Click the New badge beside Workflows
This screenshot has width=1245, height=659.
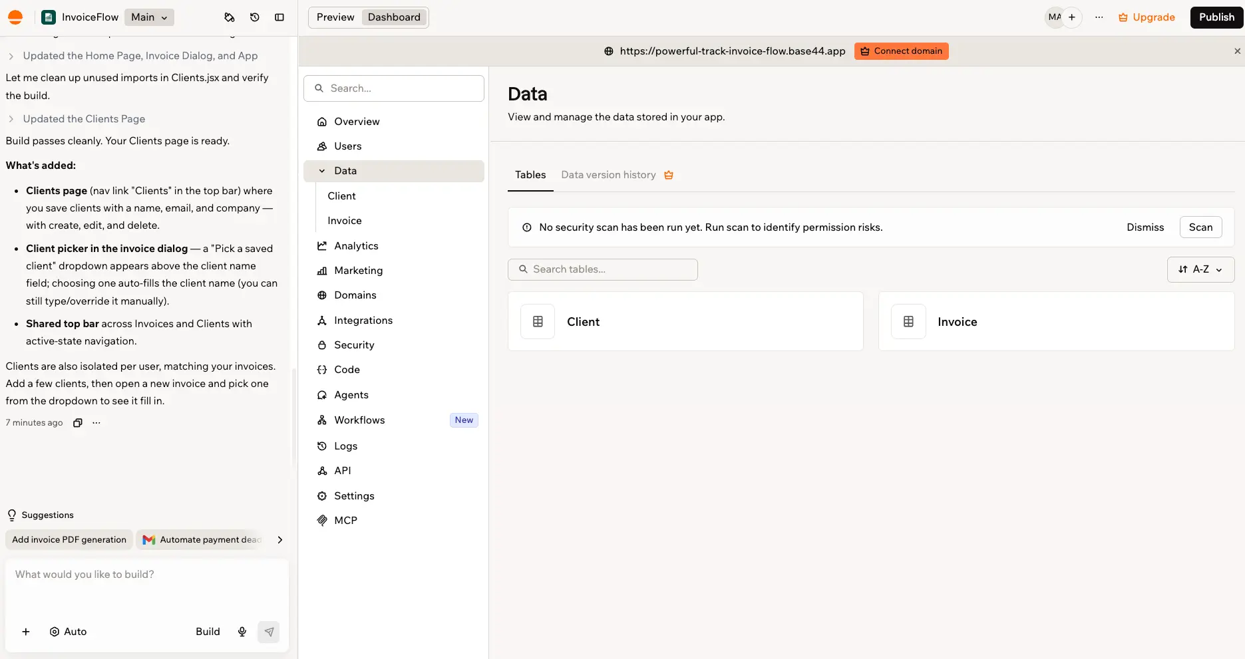(x=464, y=420)
